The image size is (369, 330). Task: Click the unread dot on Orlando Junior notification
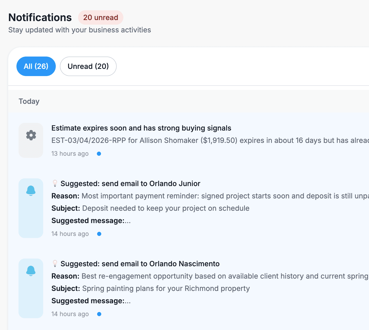tap(99, 234)
